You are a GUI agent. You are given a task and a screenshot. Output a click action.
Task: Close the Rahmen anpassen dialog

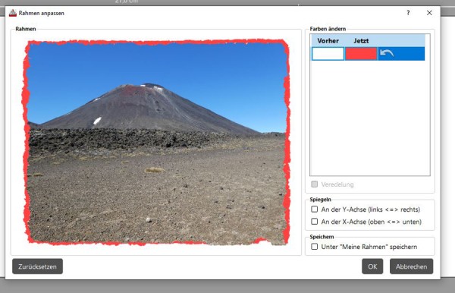click(x=429, y=13)
